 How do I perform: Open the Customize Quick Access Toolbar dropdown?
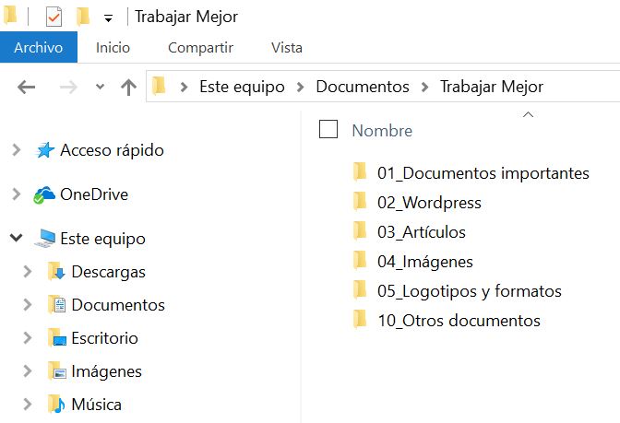(x=108, y=18)
